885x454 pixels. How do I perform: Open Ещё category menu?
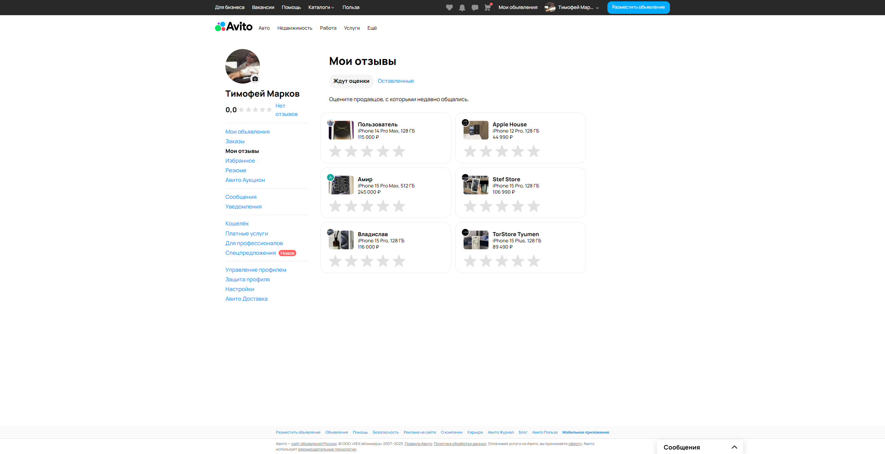[x=372, y=28]
